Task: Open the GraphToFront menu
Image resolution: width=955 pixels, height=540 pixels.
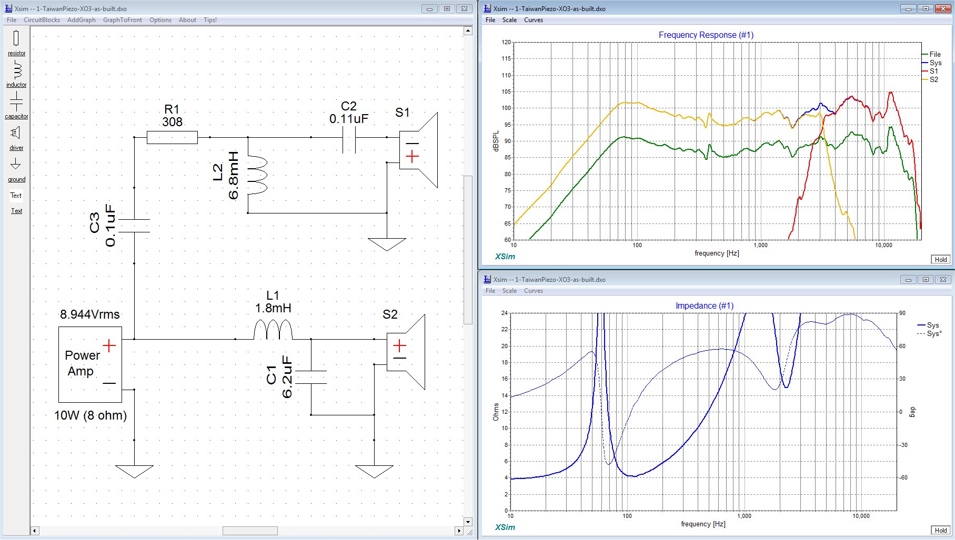Action: click(x=123, y=20)
